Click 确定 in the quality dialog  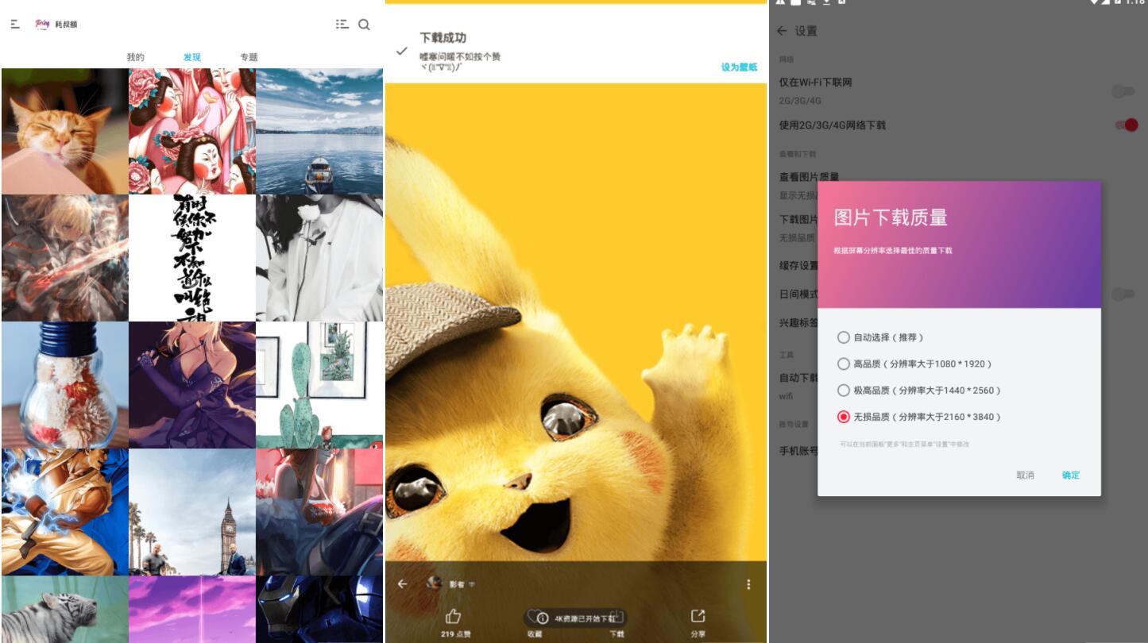tap(1071, 475)
